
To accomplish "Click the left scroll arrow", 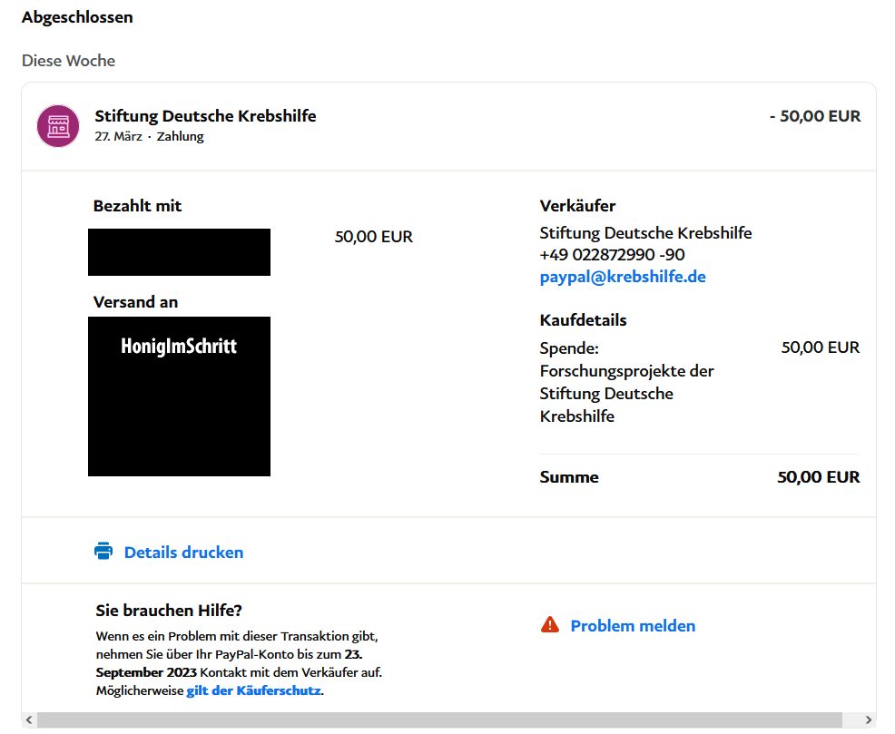I will tap(29, 720).
